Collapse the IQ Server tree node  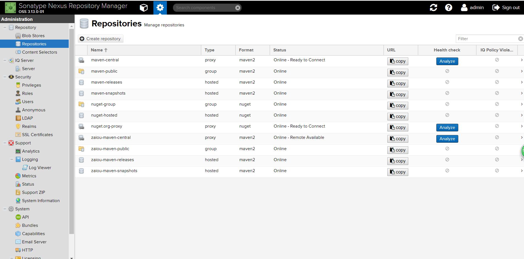coord(5,60)
